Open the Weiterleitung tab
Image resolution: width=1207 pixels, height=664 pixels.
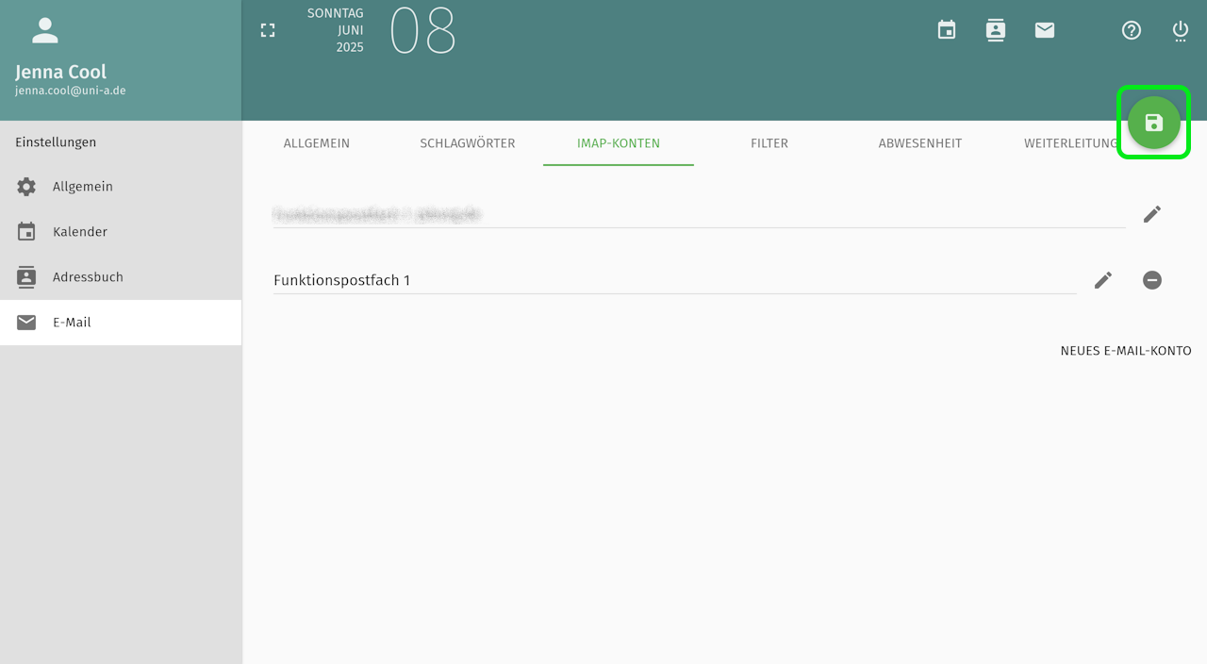click(x=1069, y=143)
